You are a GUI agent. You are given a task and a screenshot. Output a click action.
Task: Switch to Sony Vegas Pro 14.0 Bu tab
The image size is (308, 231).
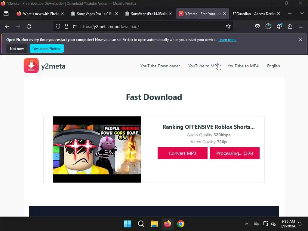[95, 14]
